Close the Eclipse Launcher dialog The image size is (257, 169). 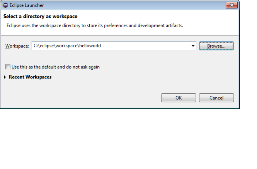tap(232, 5)
